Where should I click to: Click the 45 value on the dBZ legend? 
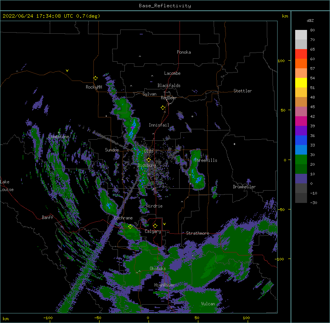pos(312,107)
